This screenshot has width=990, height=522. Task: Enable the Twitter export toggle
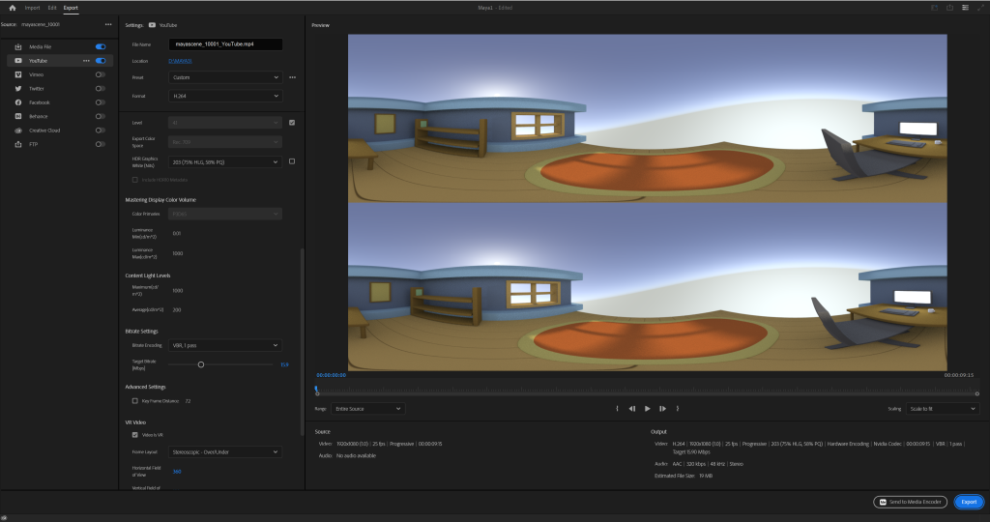[101, 88]
